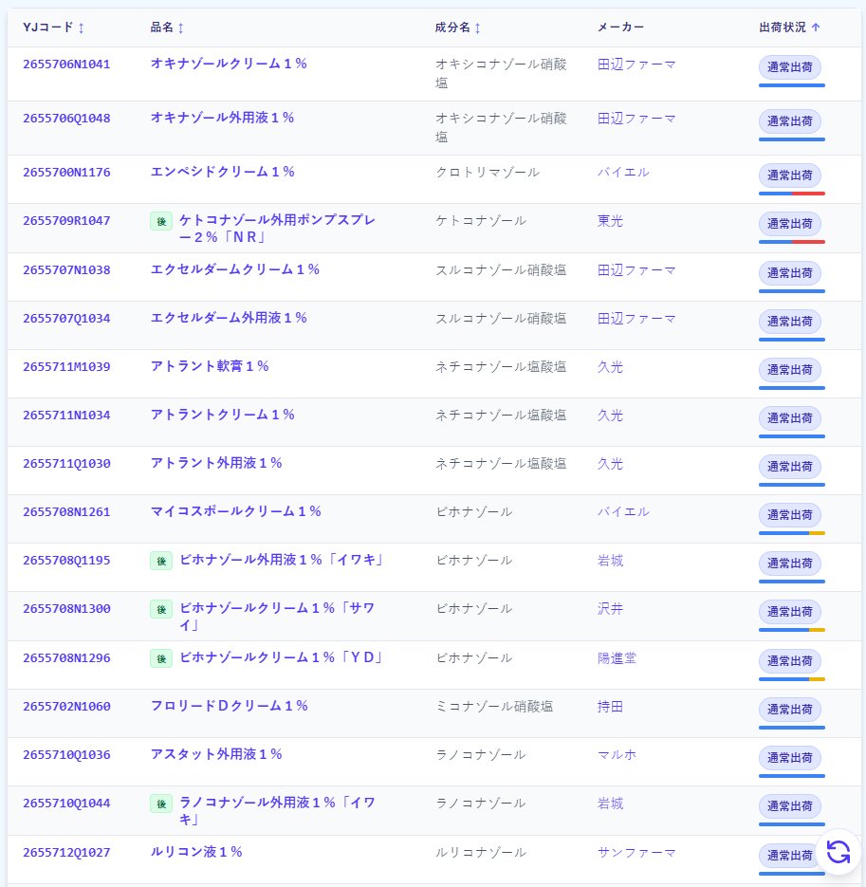This screenshot has height=887, width=866.
Task: Click 通常出荷 badge for マイコスポールクリーム
Action: click(x=789, y=515)
